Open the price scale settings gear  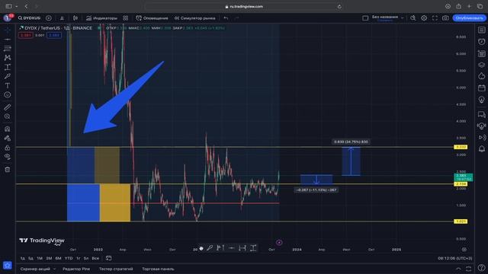click(x=464, y=250)
